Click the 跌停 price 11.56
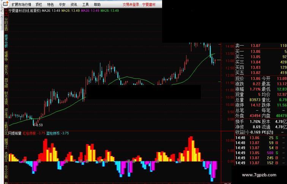 tap(282, 105)
